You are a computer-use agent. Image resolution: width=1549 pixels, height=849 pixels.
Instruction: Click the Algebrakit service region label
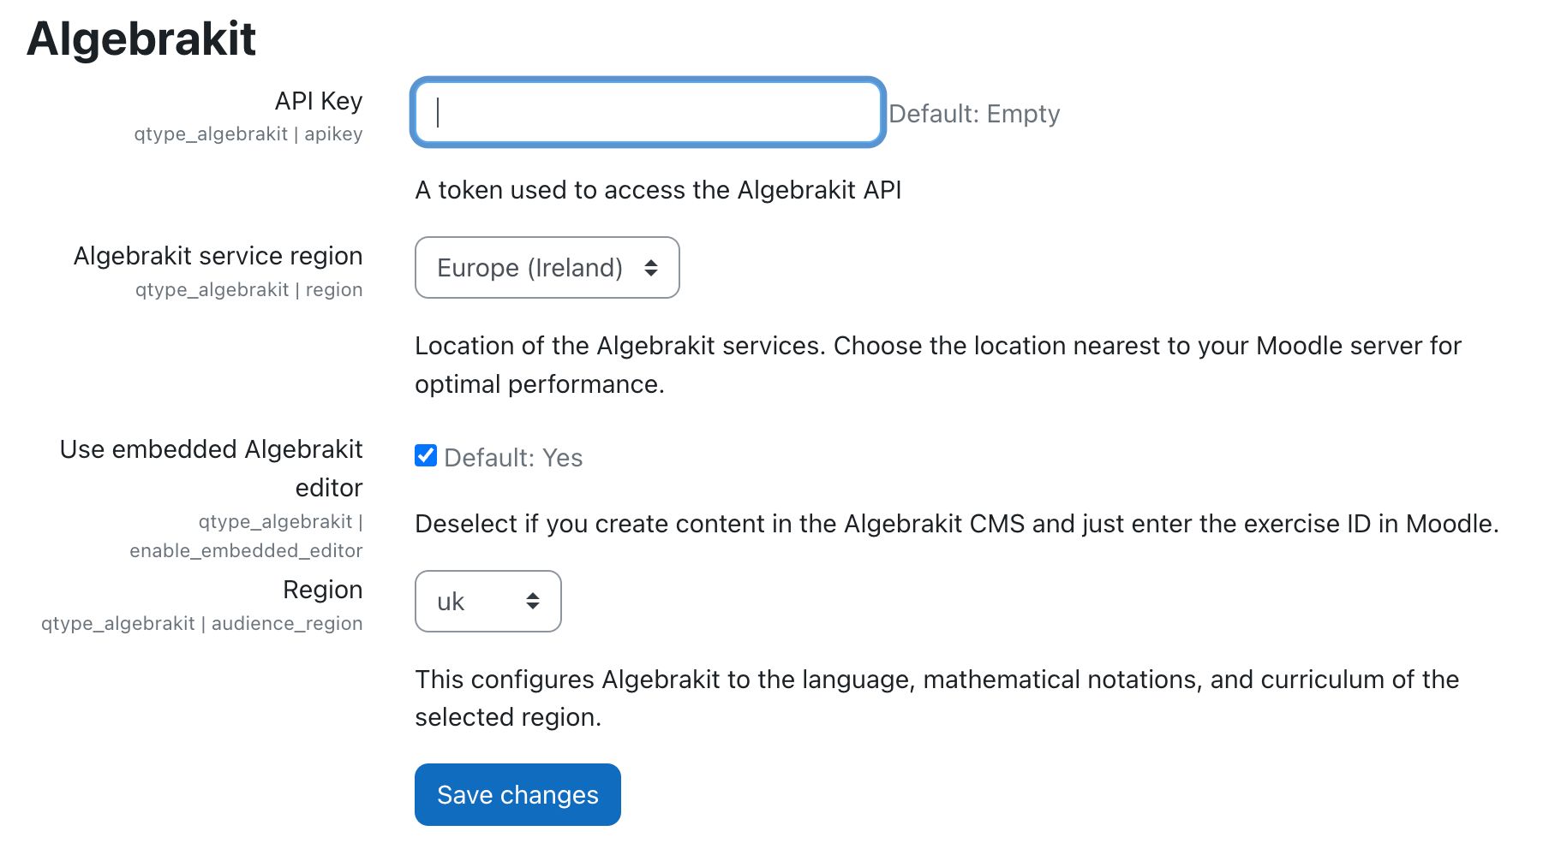point(217,255)
